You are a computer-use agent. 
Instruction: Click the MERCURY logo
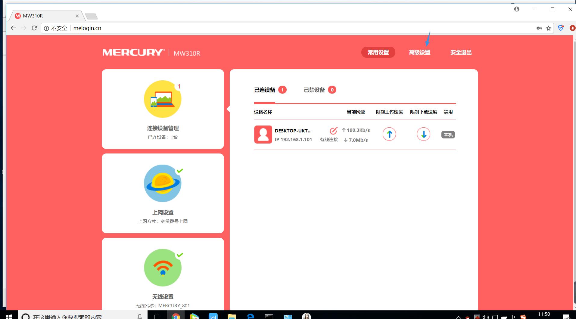(133, 52)
